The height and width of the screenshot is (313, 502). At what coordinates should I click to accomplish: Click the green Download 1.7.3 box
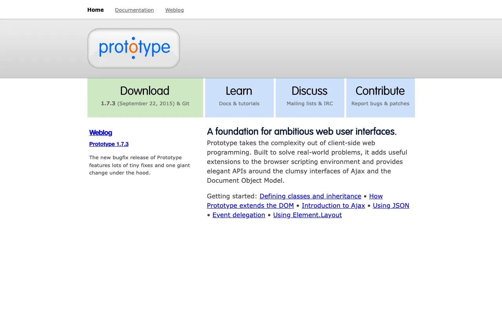click(x=145, y=98)
